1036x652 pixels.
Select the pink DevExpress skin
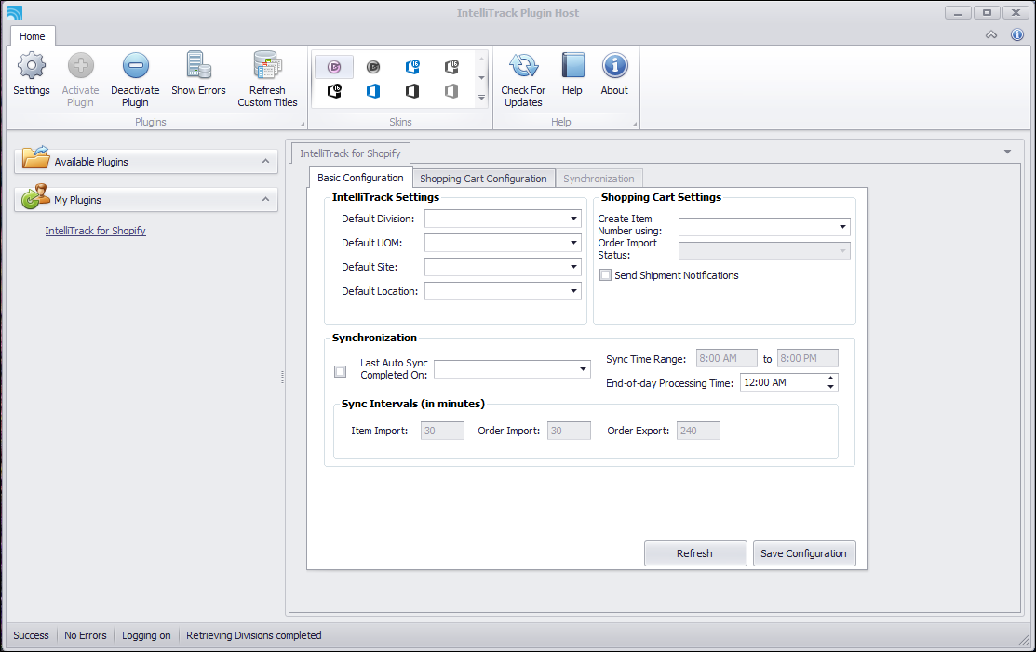[334, 67]
